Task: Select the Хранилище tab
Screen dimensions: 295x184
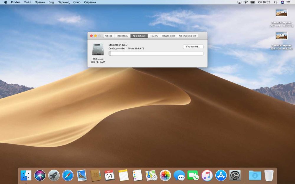Action: [x=139, y=36]
